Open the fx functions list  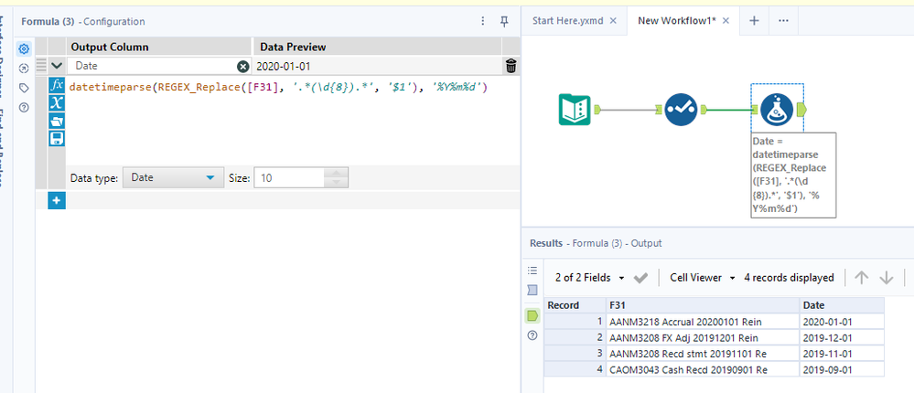57,85
